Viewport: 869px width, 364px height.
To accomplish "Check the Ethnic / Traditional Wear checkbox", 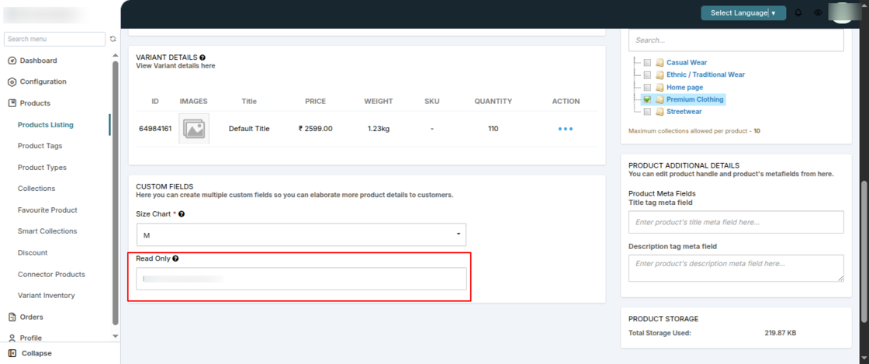I will tap(647, 75).
